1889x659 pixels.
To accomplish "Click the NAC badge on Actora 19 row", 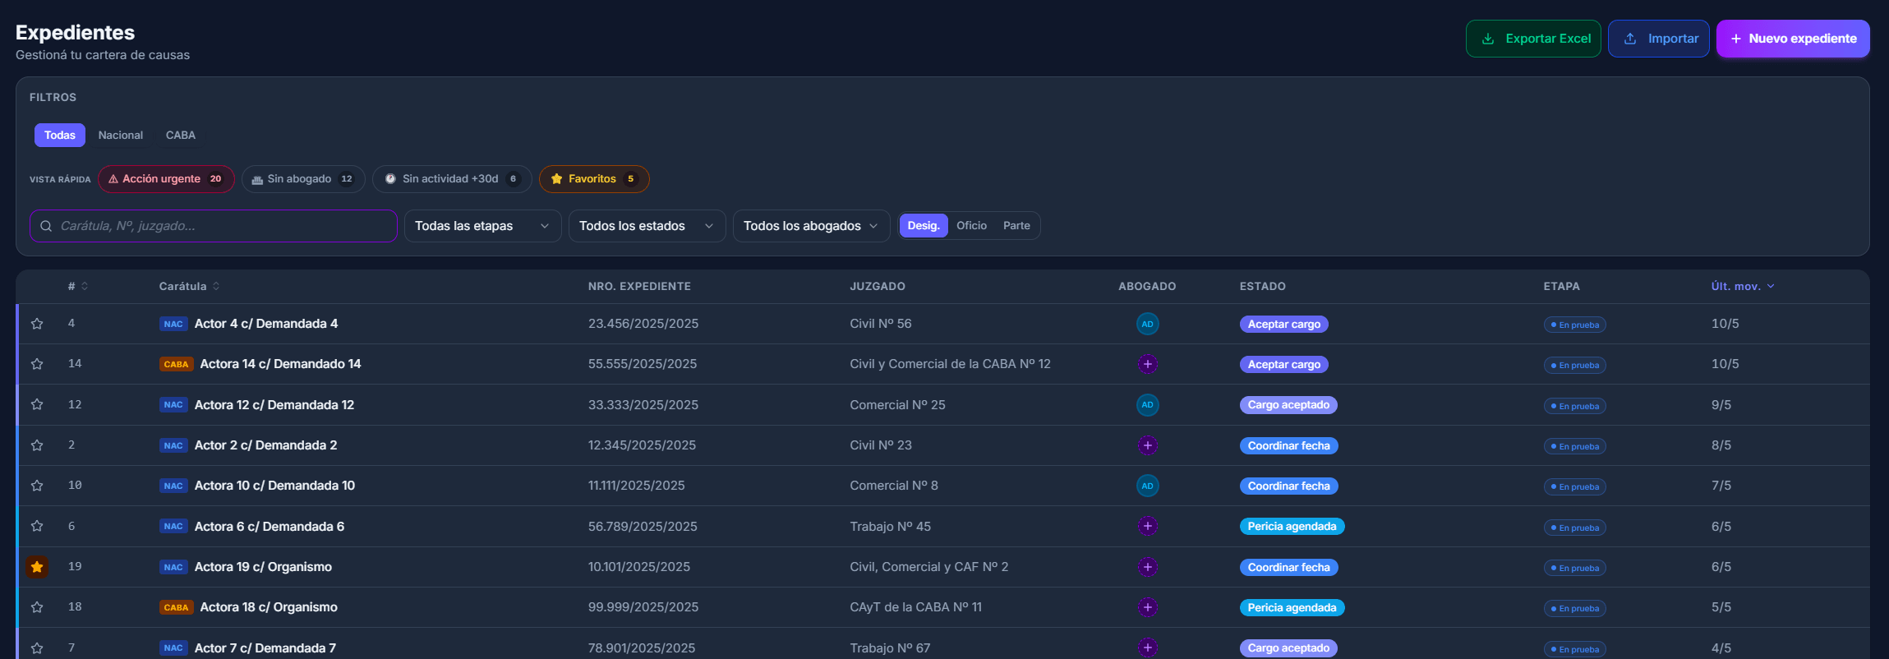I will pyautogui.click(x=173, y=567).
